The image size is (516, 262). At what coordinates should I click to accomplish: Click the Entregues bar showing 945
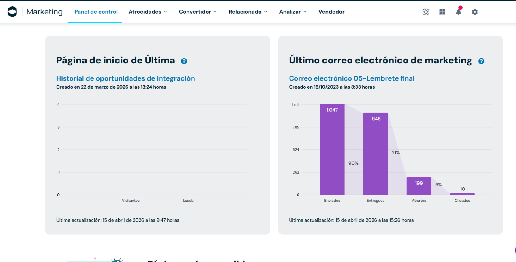click(x=376, y=154)
